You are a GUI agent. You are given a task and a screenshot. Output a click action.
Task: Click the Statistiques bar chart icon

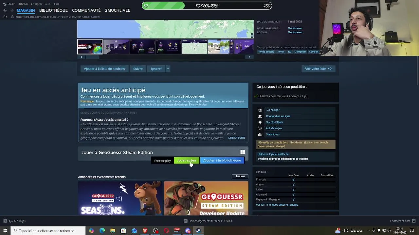coord(260,134)
